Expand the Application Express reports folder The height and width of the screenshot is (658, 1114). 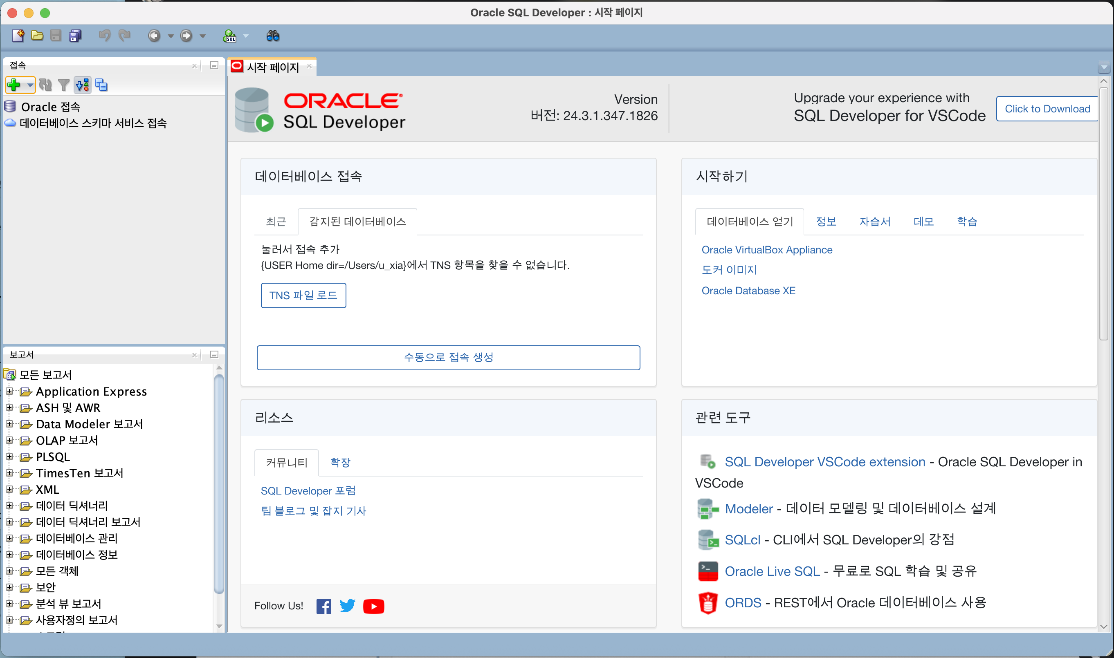pos(9,391)
